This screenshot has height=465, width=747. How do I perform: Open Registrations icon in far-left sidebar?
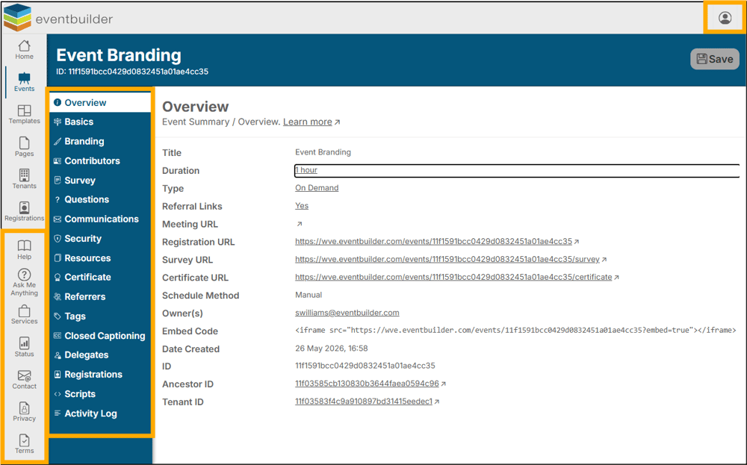click(25, 211)
